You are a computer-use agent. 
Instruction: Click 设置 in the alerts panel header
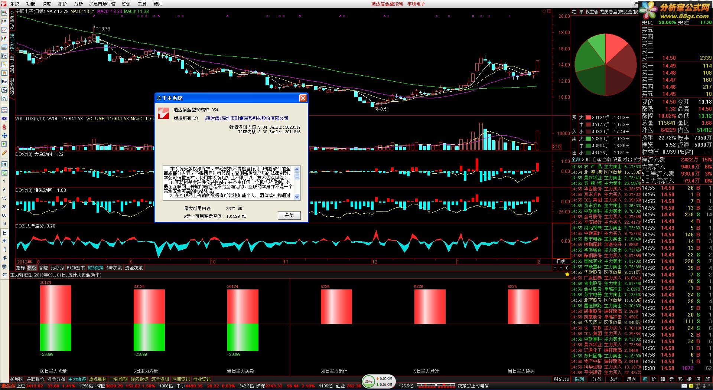[617, 160]
